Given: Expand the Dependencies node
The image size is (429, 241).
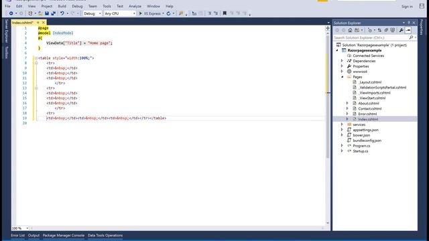Looking at the screenshot, I should pyautogui.click(x=342, y=61).
